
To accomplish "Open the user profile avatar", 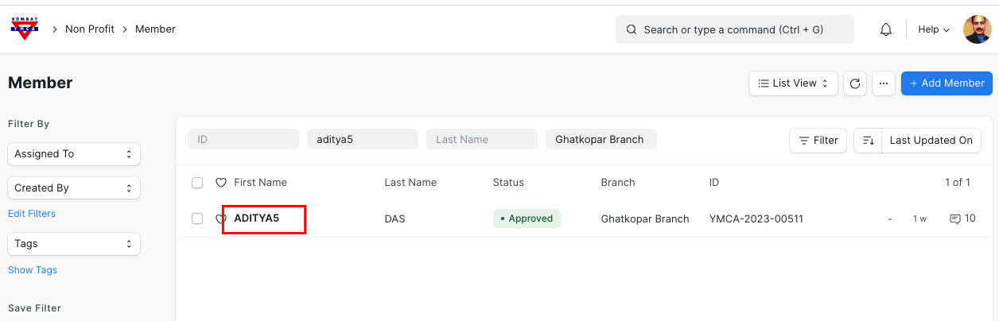I will [977, 29].
